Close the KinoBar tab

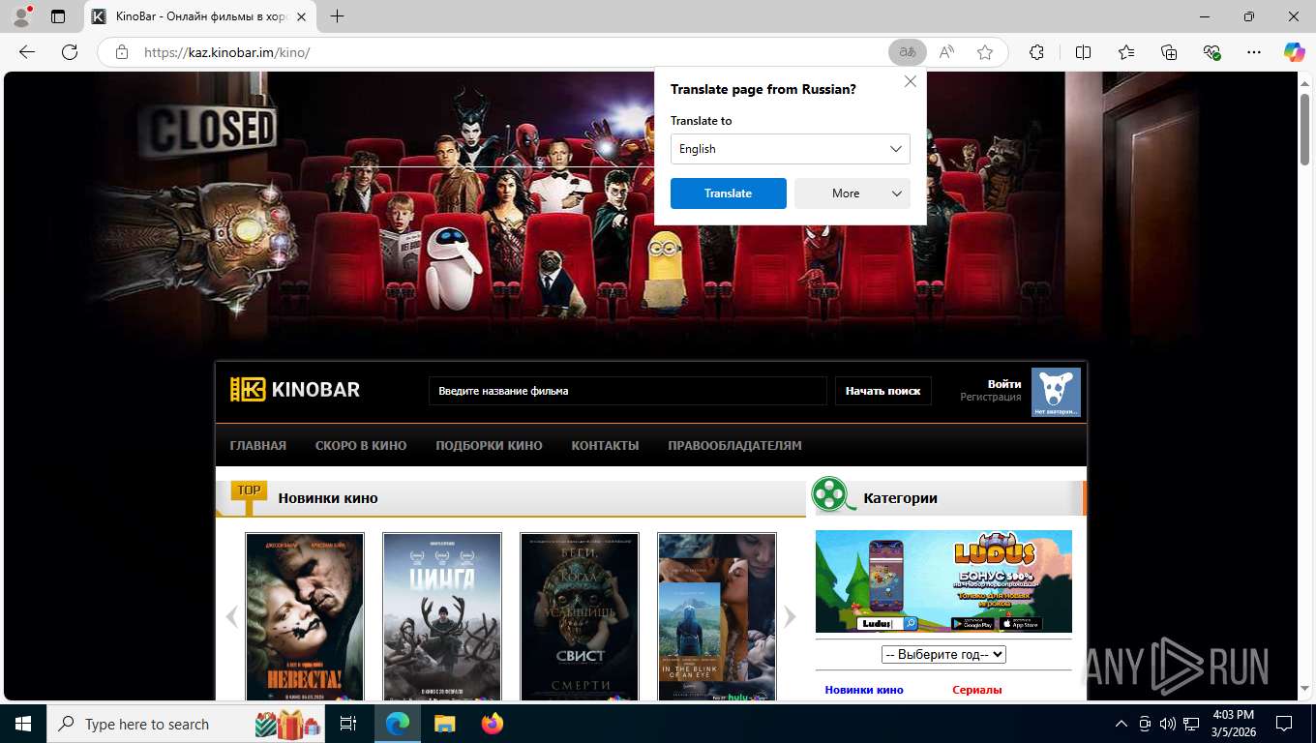tap(301, 16)
